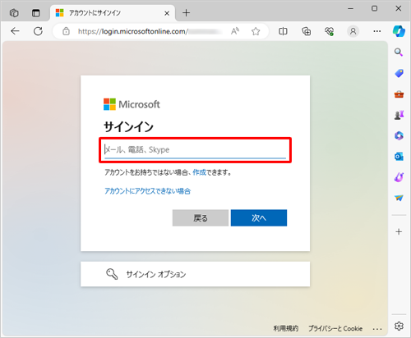Add a new sidebar app with plus

tap(399, 232)
